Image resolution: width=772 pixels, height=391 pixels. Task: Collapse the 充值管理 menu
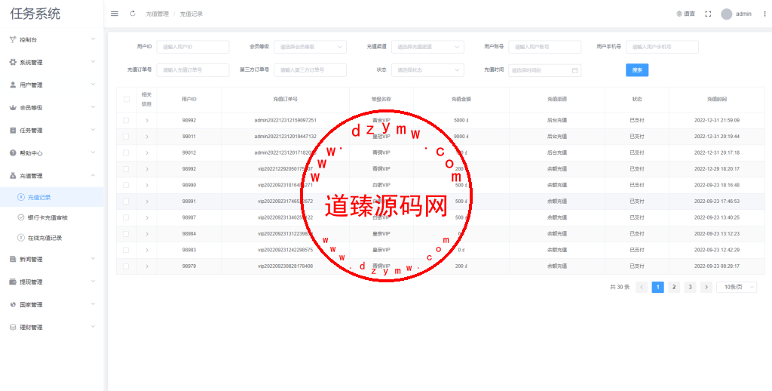coord(52,176)
